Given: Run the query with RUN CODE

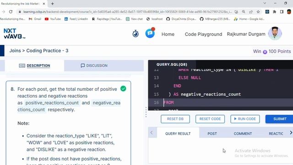Looking at the screenshot, I should tap(245, 119).
